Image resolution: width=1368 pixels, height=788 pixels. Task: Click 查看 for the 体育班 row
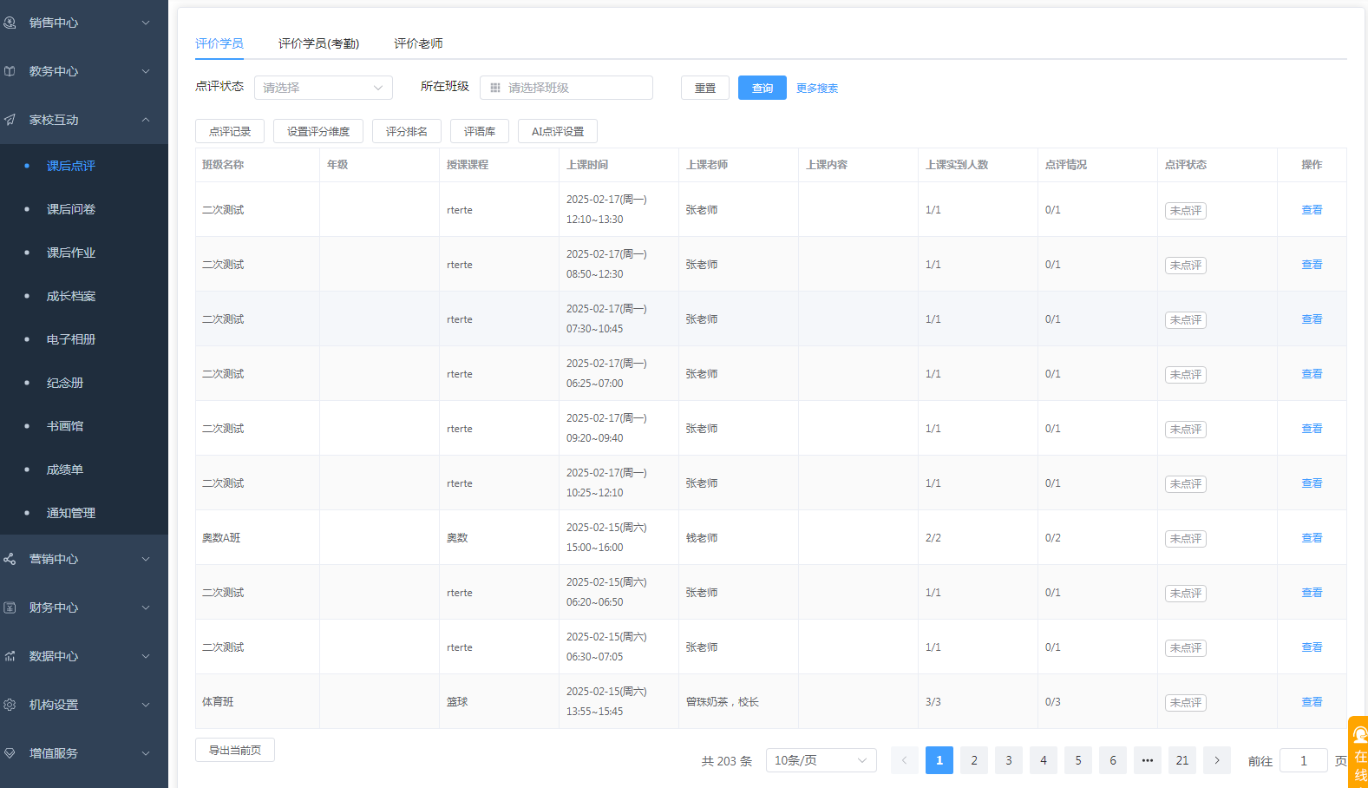click(x=1312, y=702)
